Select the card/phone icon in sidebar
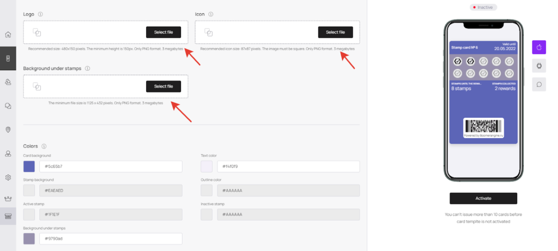 click(x=8, y=58)
